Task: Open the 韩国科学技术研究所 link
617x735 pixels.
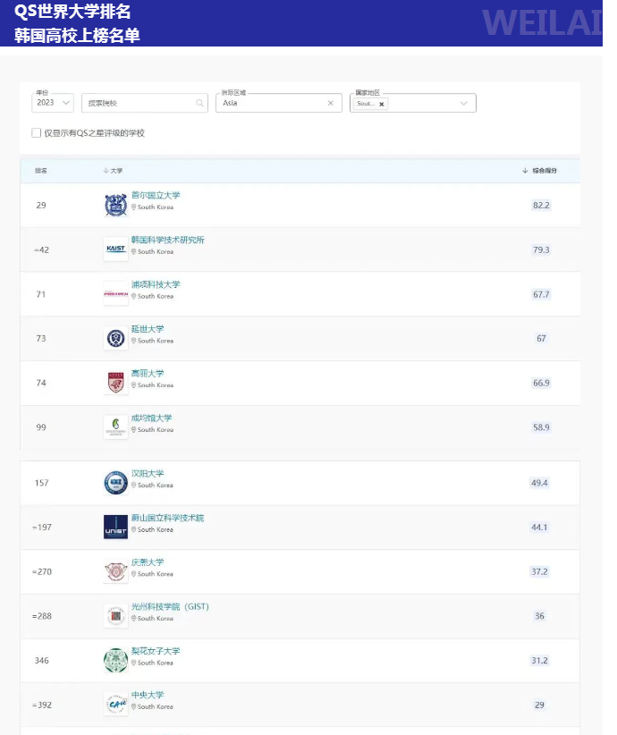Action: click(168, 240)
